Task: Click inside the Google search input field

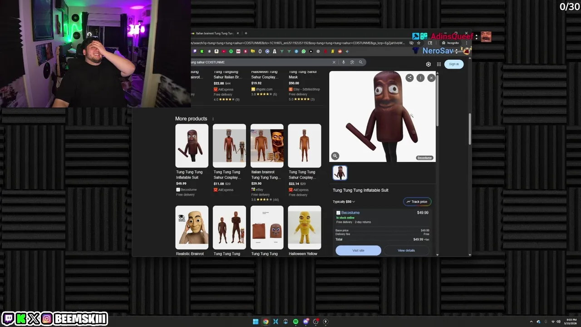Action: click(261, 62)
